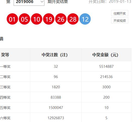The image size is (133, 122).
Task: Click the 往期开奖 button
Action: [120, 13]
